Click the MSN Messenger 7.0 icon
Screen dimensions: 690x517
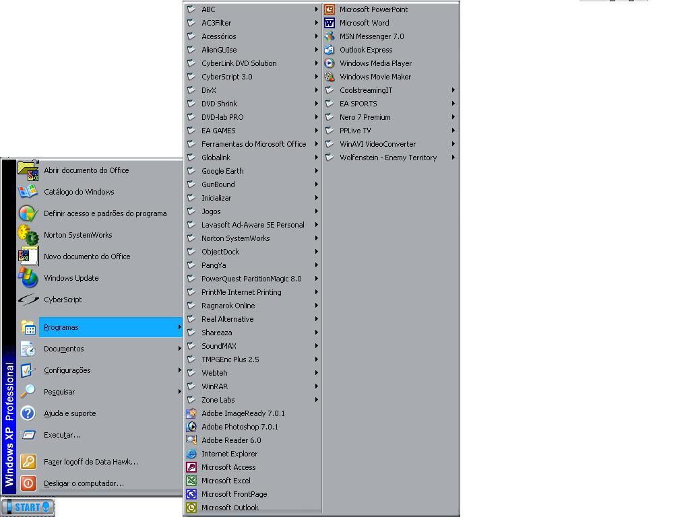click(x=330, y=36)
